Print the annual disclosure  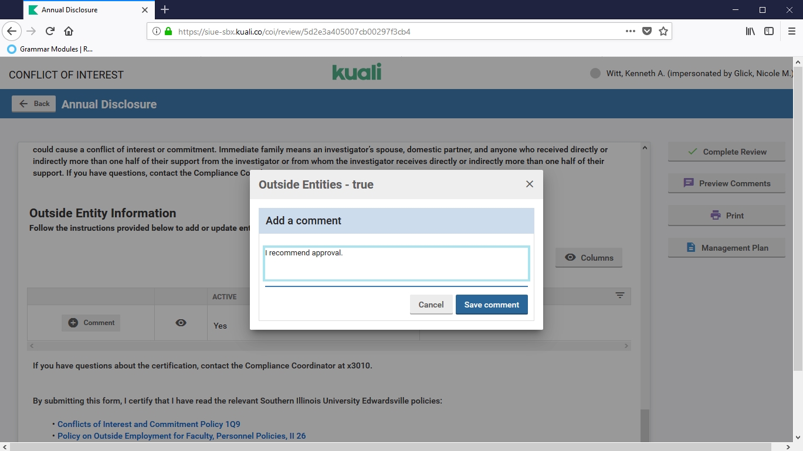726,216
